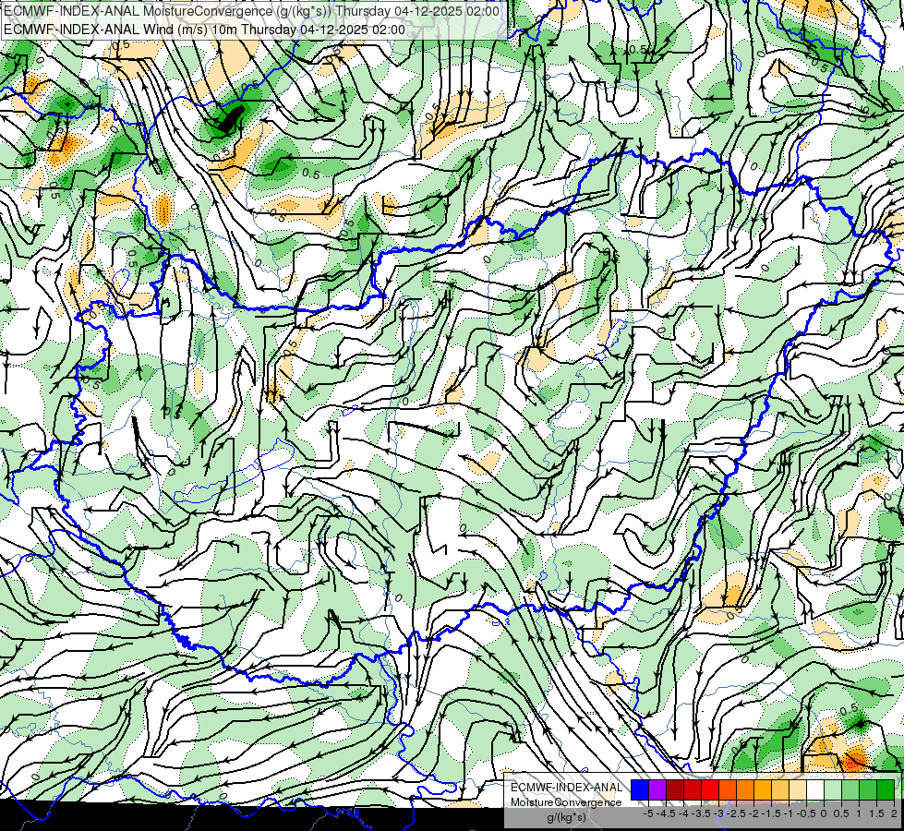Image resolution: width=904 pixels, height=831 pixels.
Task: Click the -4.5 legend scale value
Action: pos(667,813)
